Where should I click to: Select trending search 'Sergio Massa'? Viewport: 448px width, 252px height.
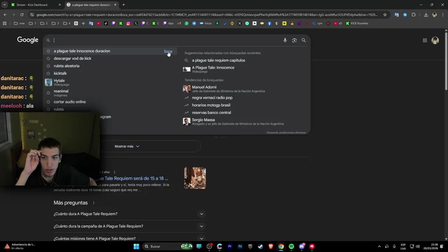[233, 121]
